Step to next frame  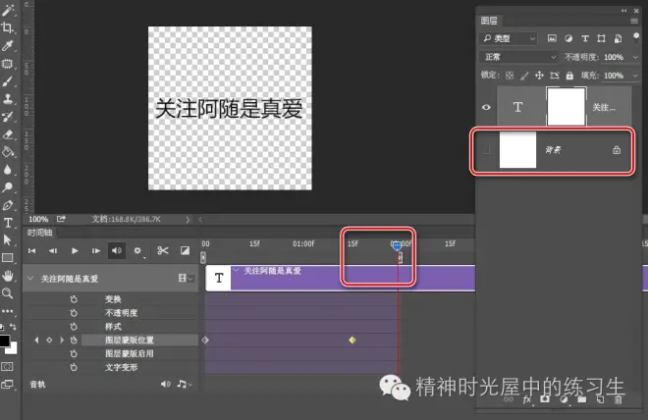[x=96, y=250]
